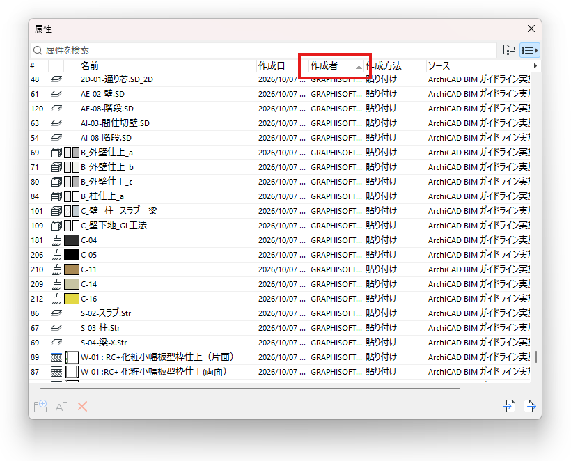Expand more columns with the header arrow

click(535, 66)
